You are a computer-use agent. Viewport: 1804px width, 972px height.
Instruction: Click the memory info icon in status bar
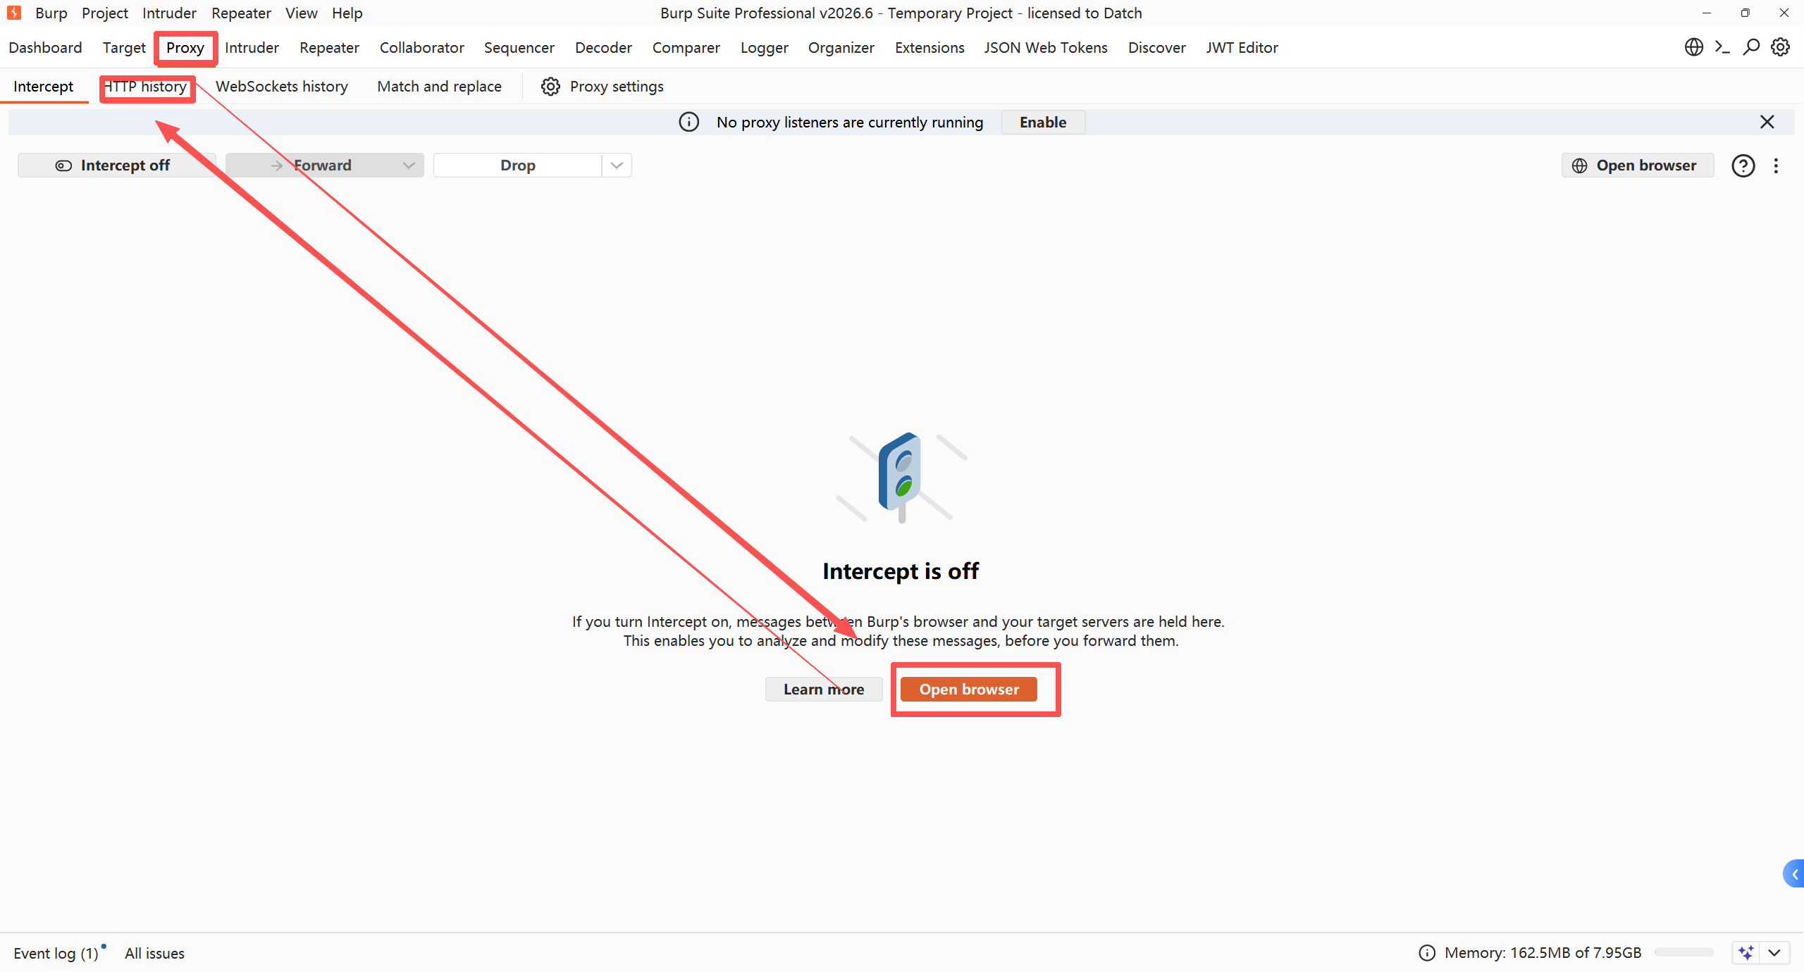coord(1427,953)
